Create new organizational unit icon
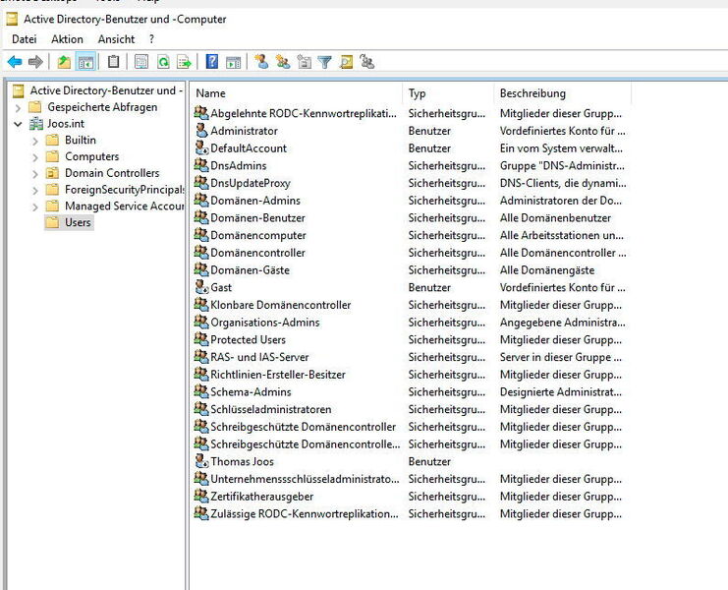This screenshot has width=728, height=590. (305, 62)
